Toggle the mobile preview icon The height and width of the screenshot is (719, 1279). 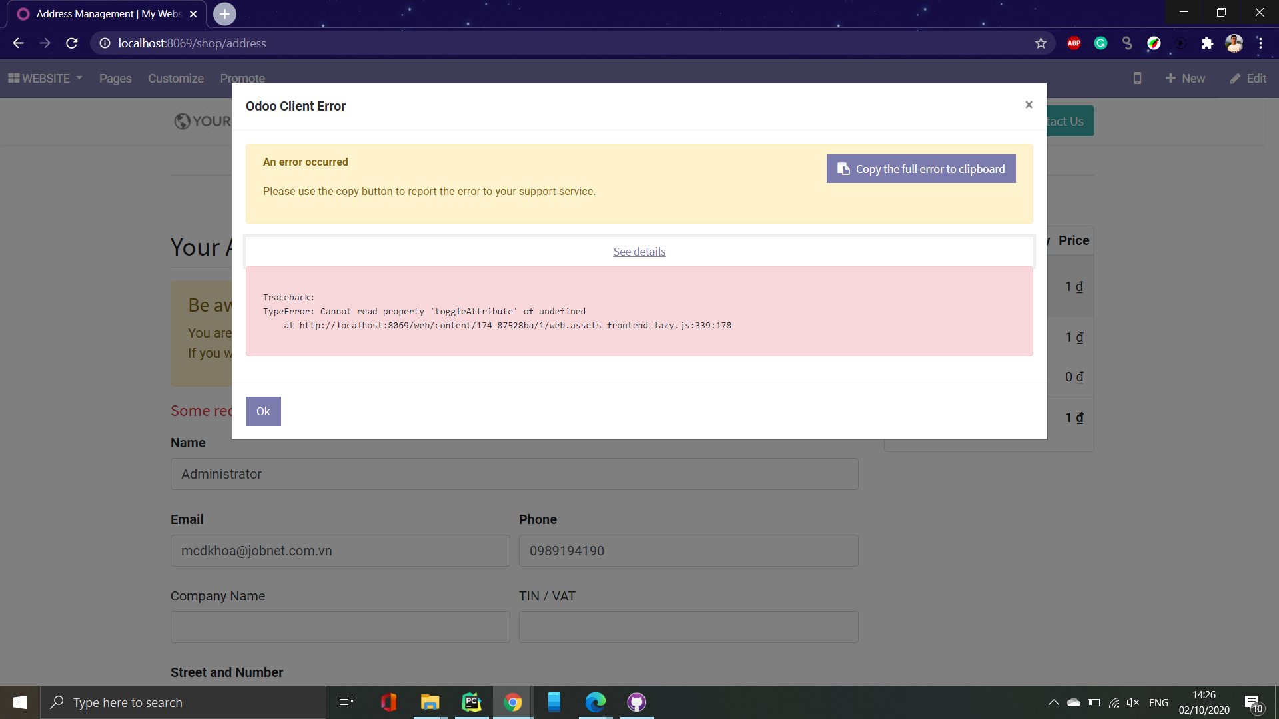(x=1137, y=79)
